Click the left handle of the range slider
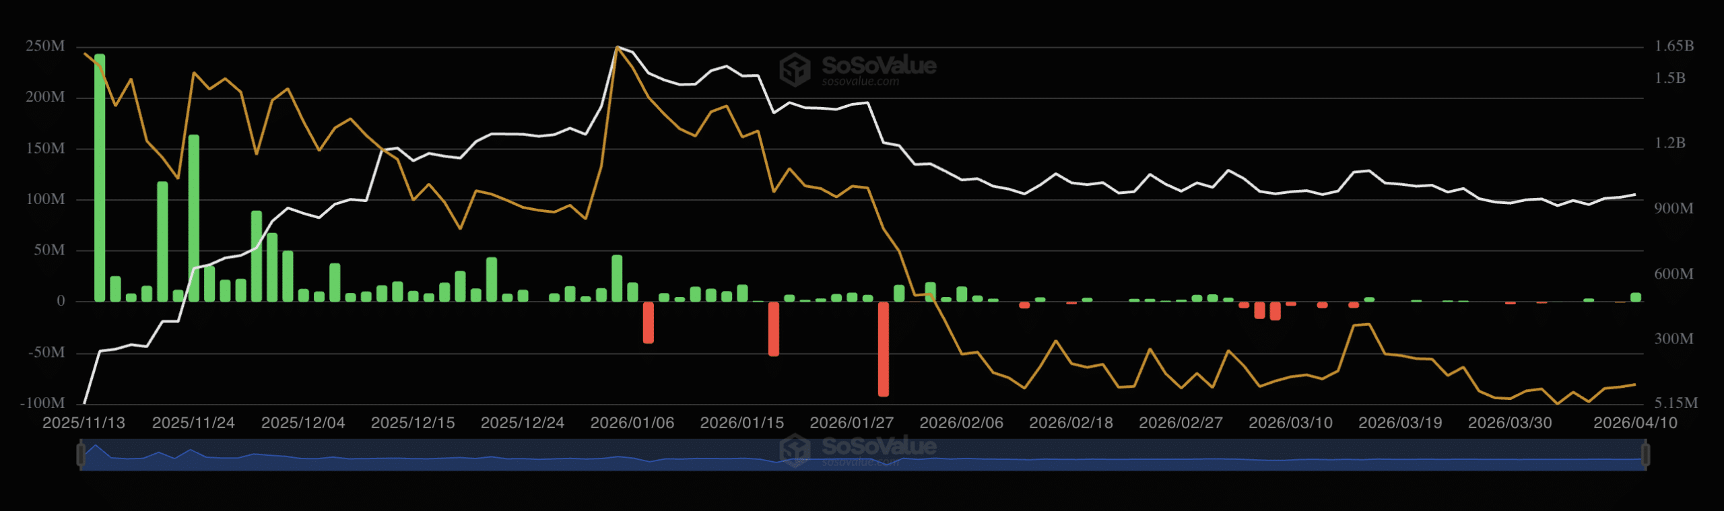 click(81, 454)
